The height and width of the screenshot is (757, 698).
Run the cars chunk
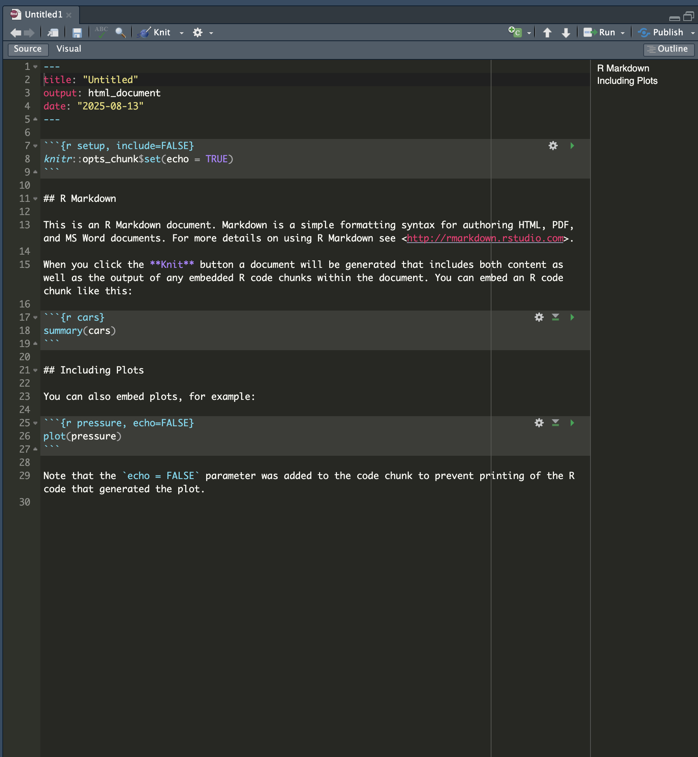(x=572, y=317)
